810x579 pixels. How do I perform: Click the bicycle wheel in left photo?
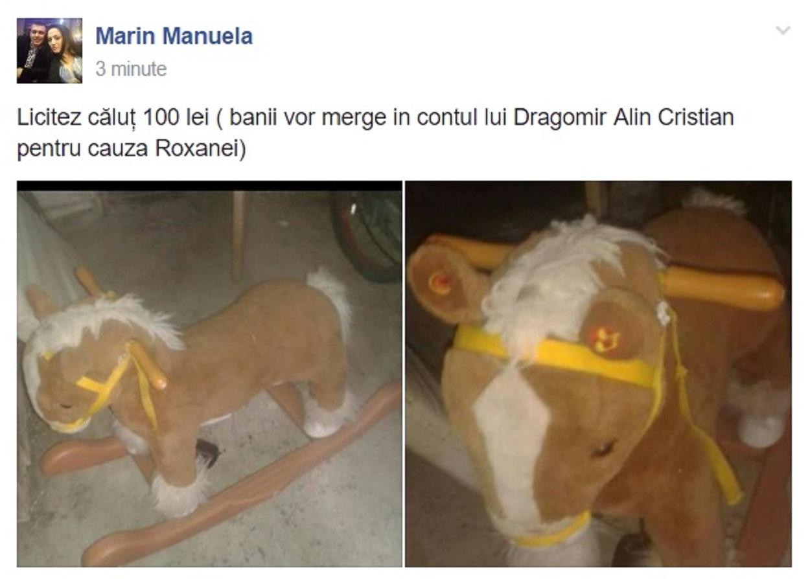367,236
